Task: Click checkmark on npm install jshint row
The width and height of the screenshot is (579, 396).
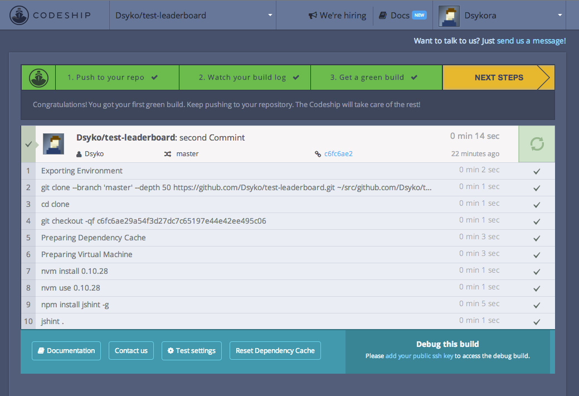Action: (x=537, y=305)
